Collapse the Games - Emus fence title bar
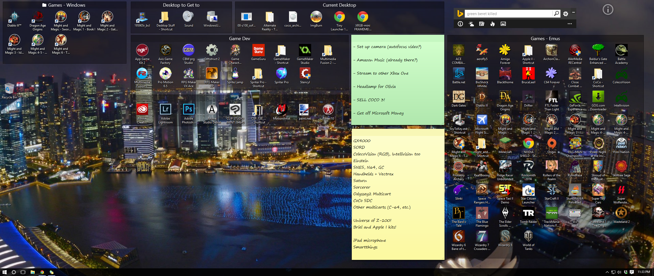Screen dimensions: 654x276 click(x=545, y=39)
